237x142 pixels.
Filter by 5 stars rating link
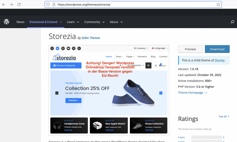click(181, 137)
